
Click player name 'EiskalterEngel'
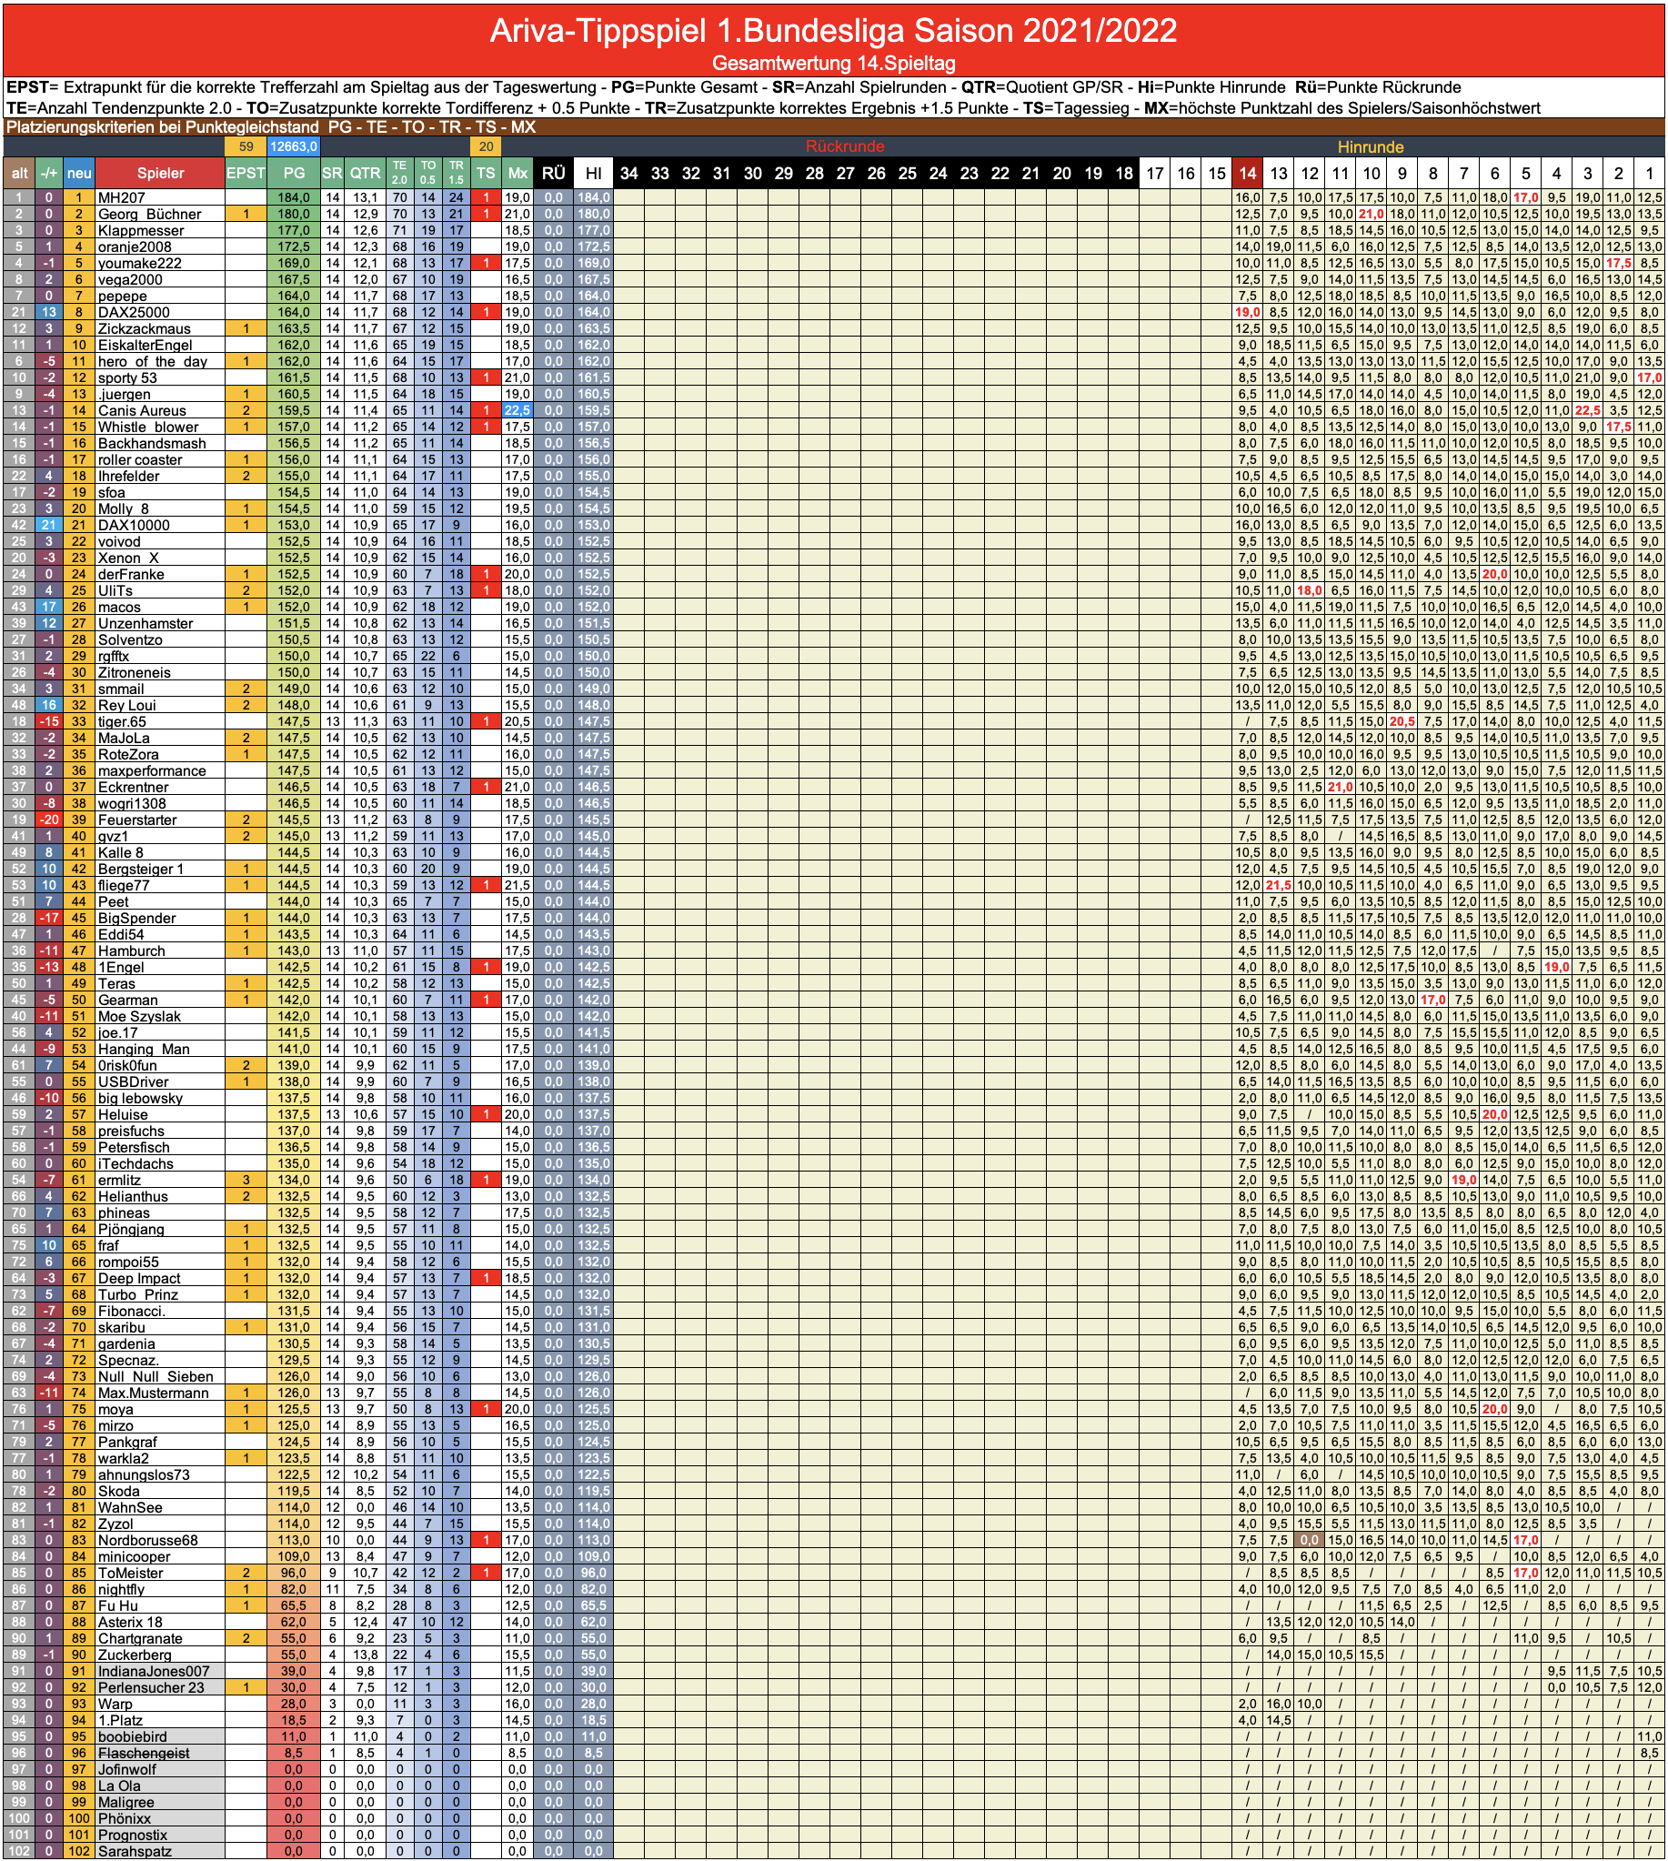coord(145,345)
